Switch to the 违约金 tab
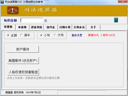This screenshot has width=128, height=96. [51, 27]
